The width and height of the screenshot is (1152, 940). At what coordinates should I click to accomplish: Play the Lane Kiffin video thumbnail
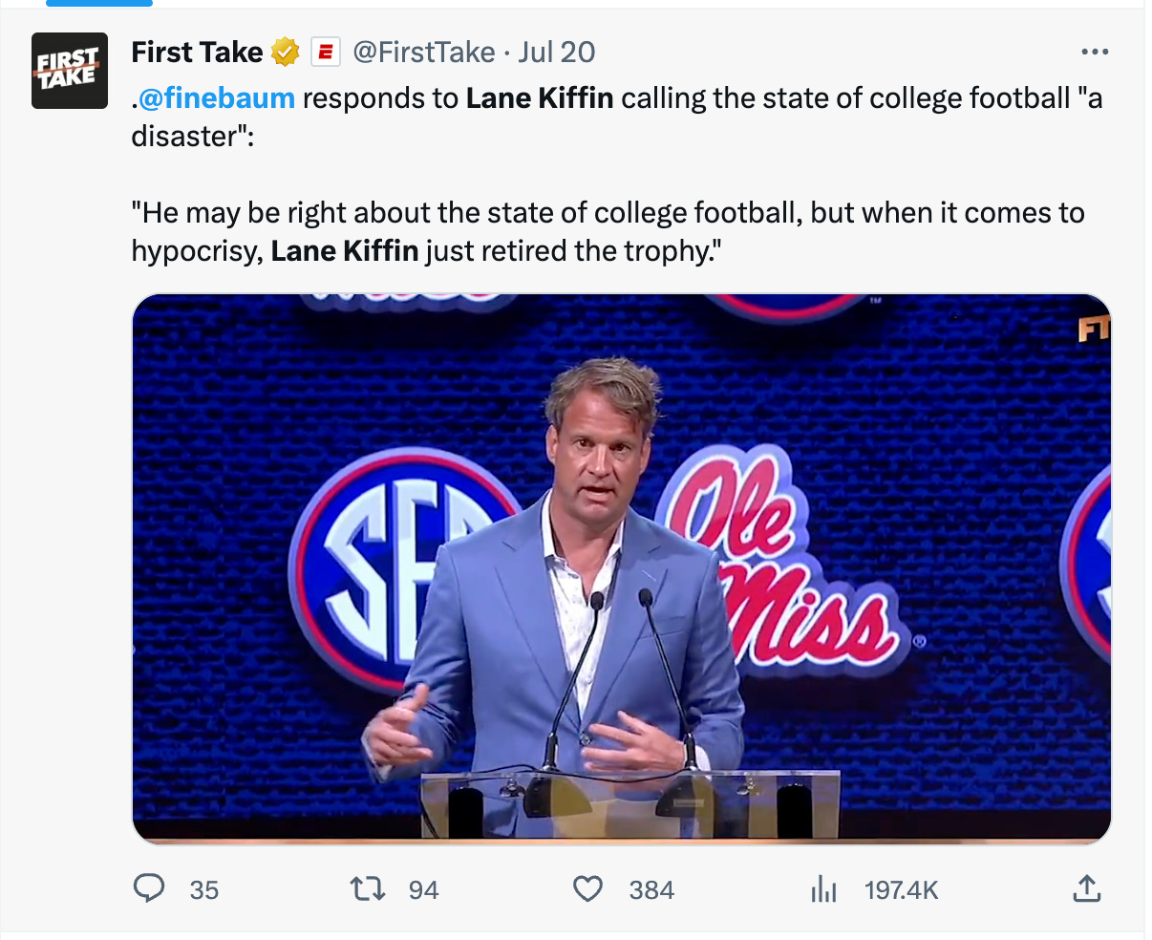click(x=622, y=569)
